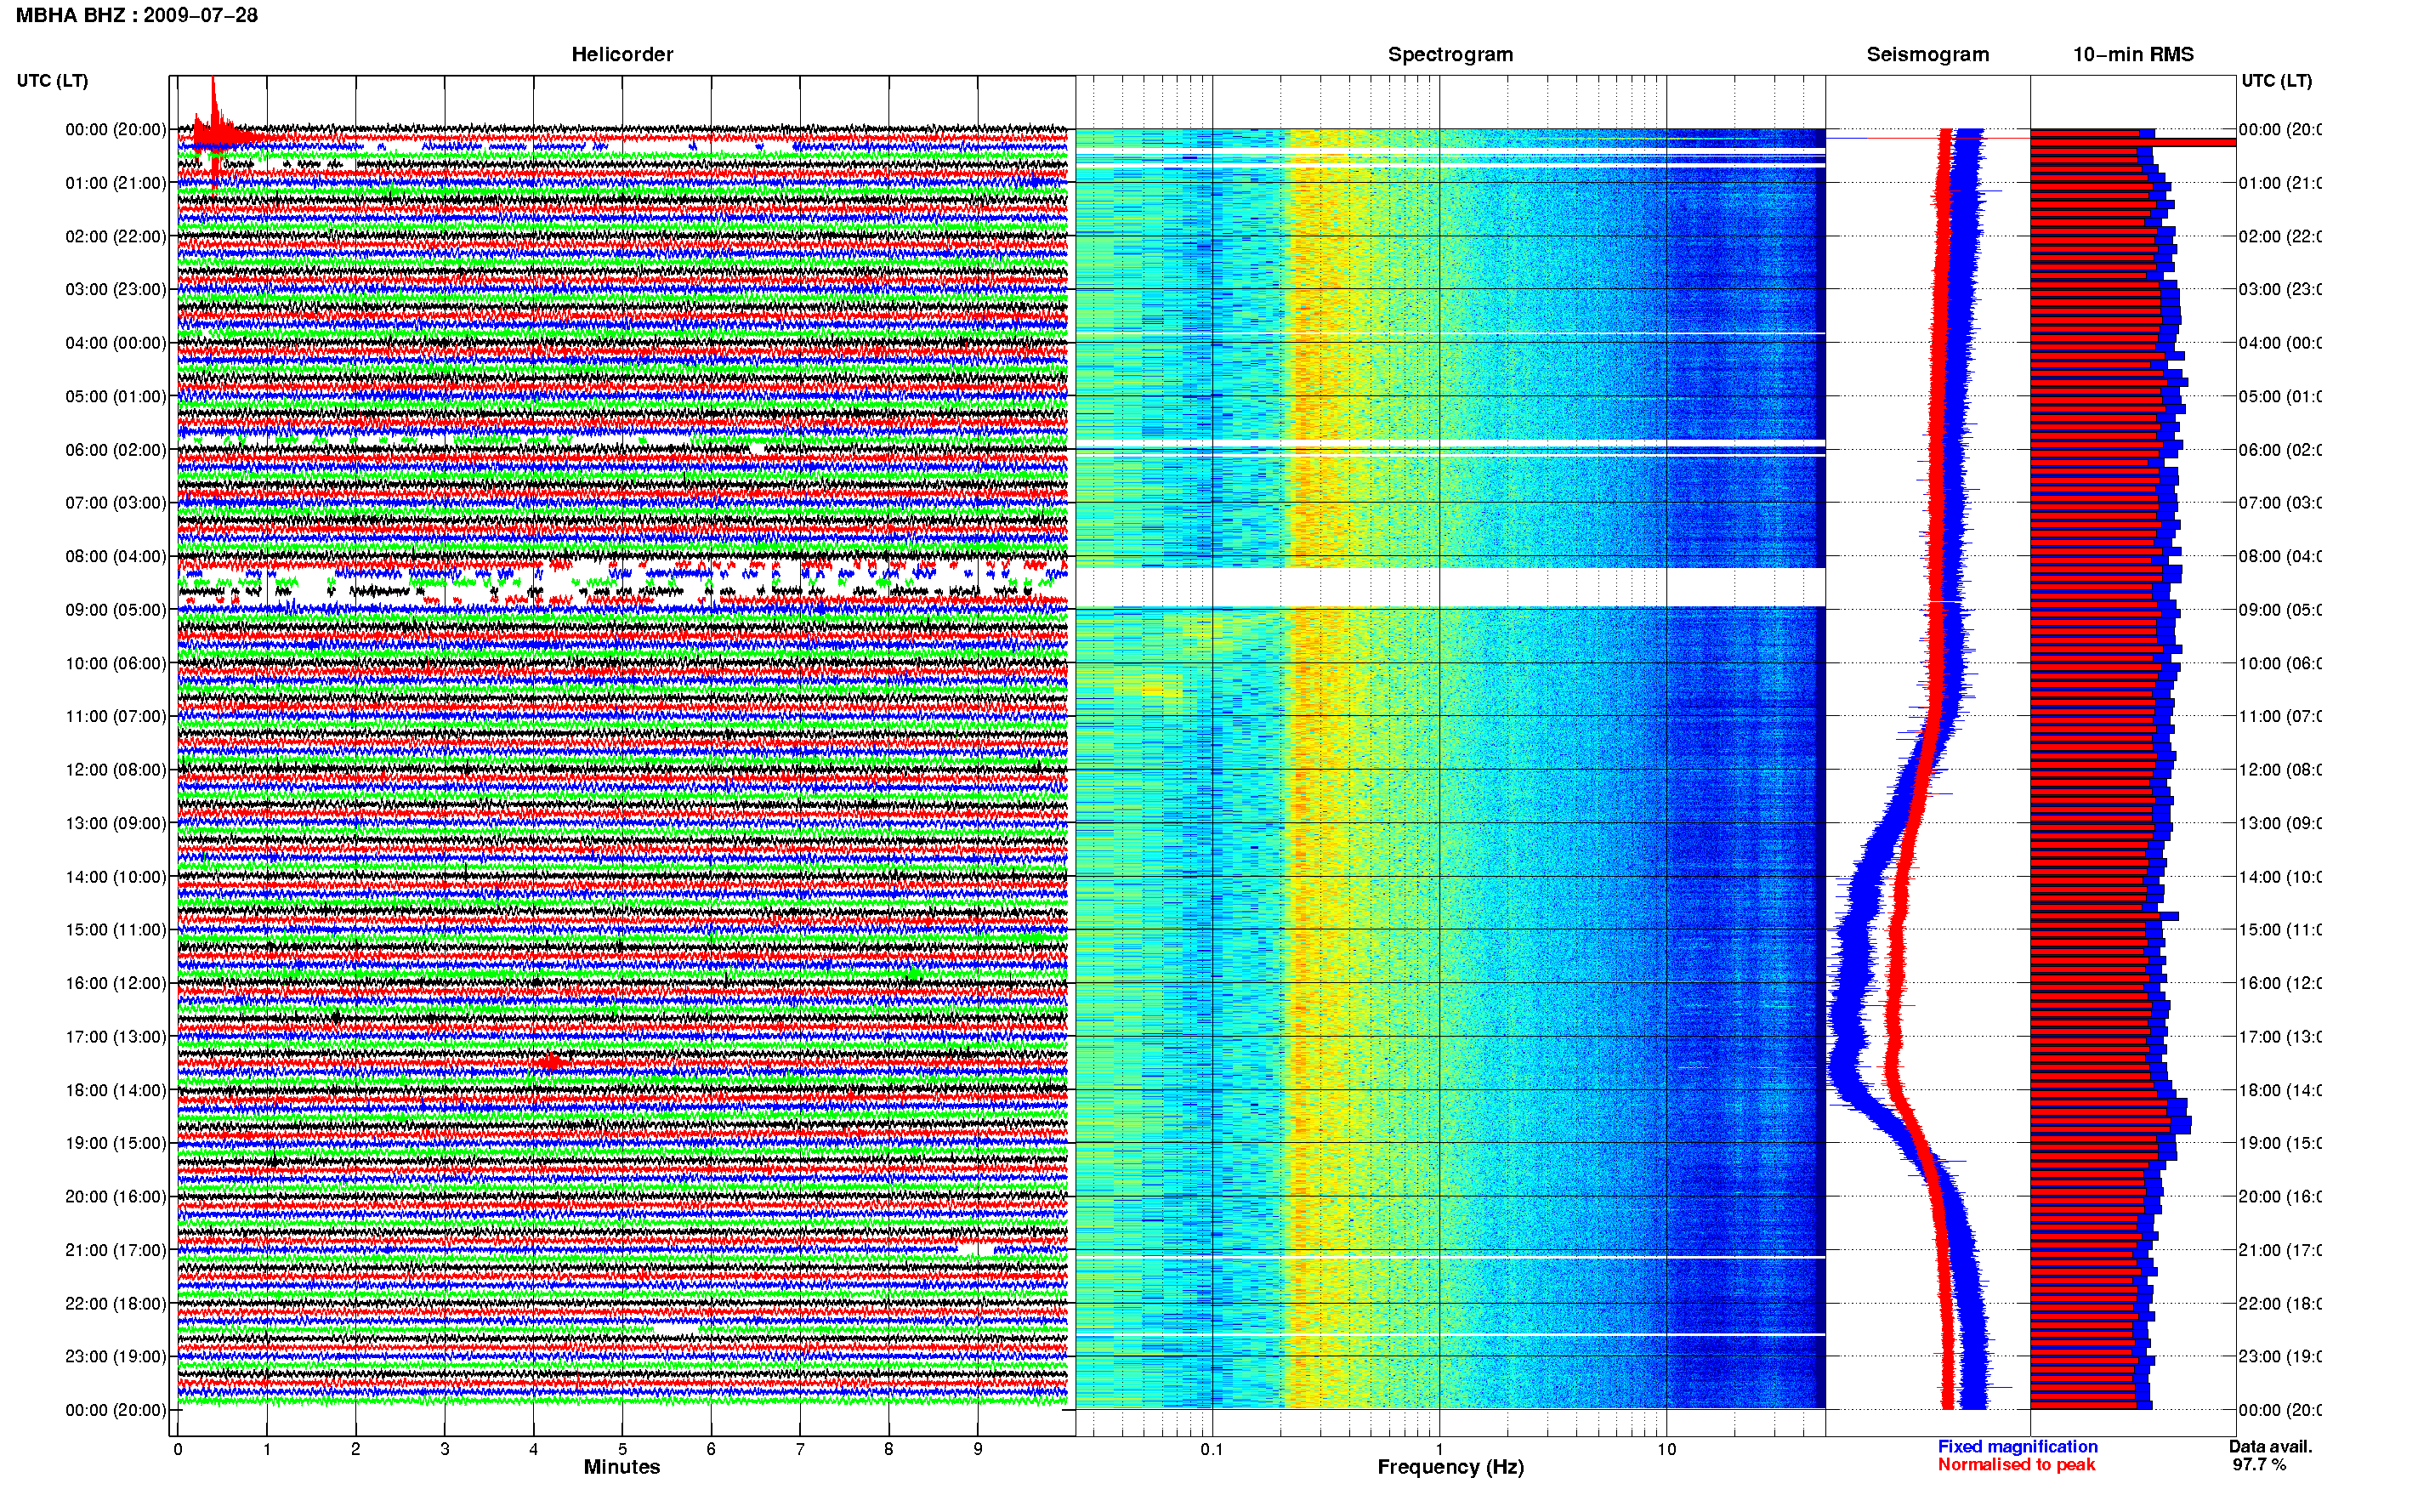Click the left-axis 05:00 (01:00) time label

pyautogui.click(x=116, y=396)
